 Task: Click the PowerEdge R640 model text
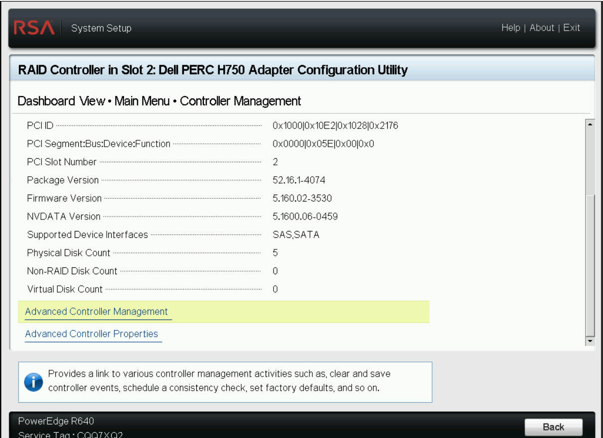(x=56, y=422)
